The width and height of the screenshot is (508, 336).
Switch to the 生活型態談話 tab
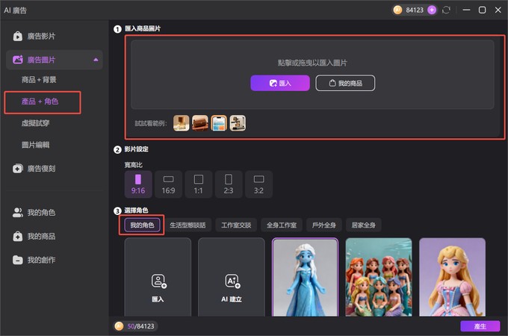click(x=188, y=225)
